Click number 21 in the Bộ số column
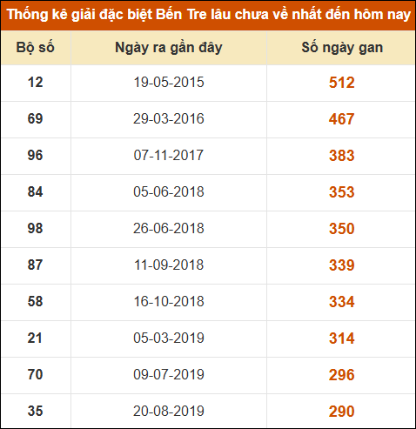Screen dimensions: 416x429 coord(35,339)
